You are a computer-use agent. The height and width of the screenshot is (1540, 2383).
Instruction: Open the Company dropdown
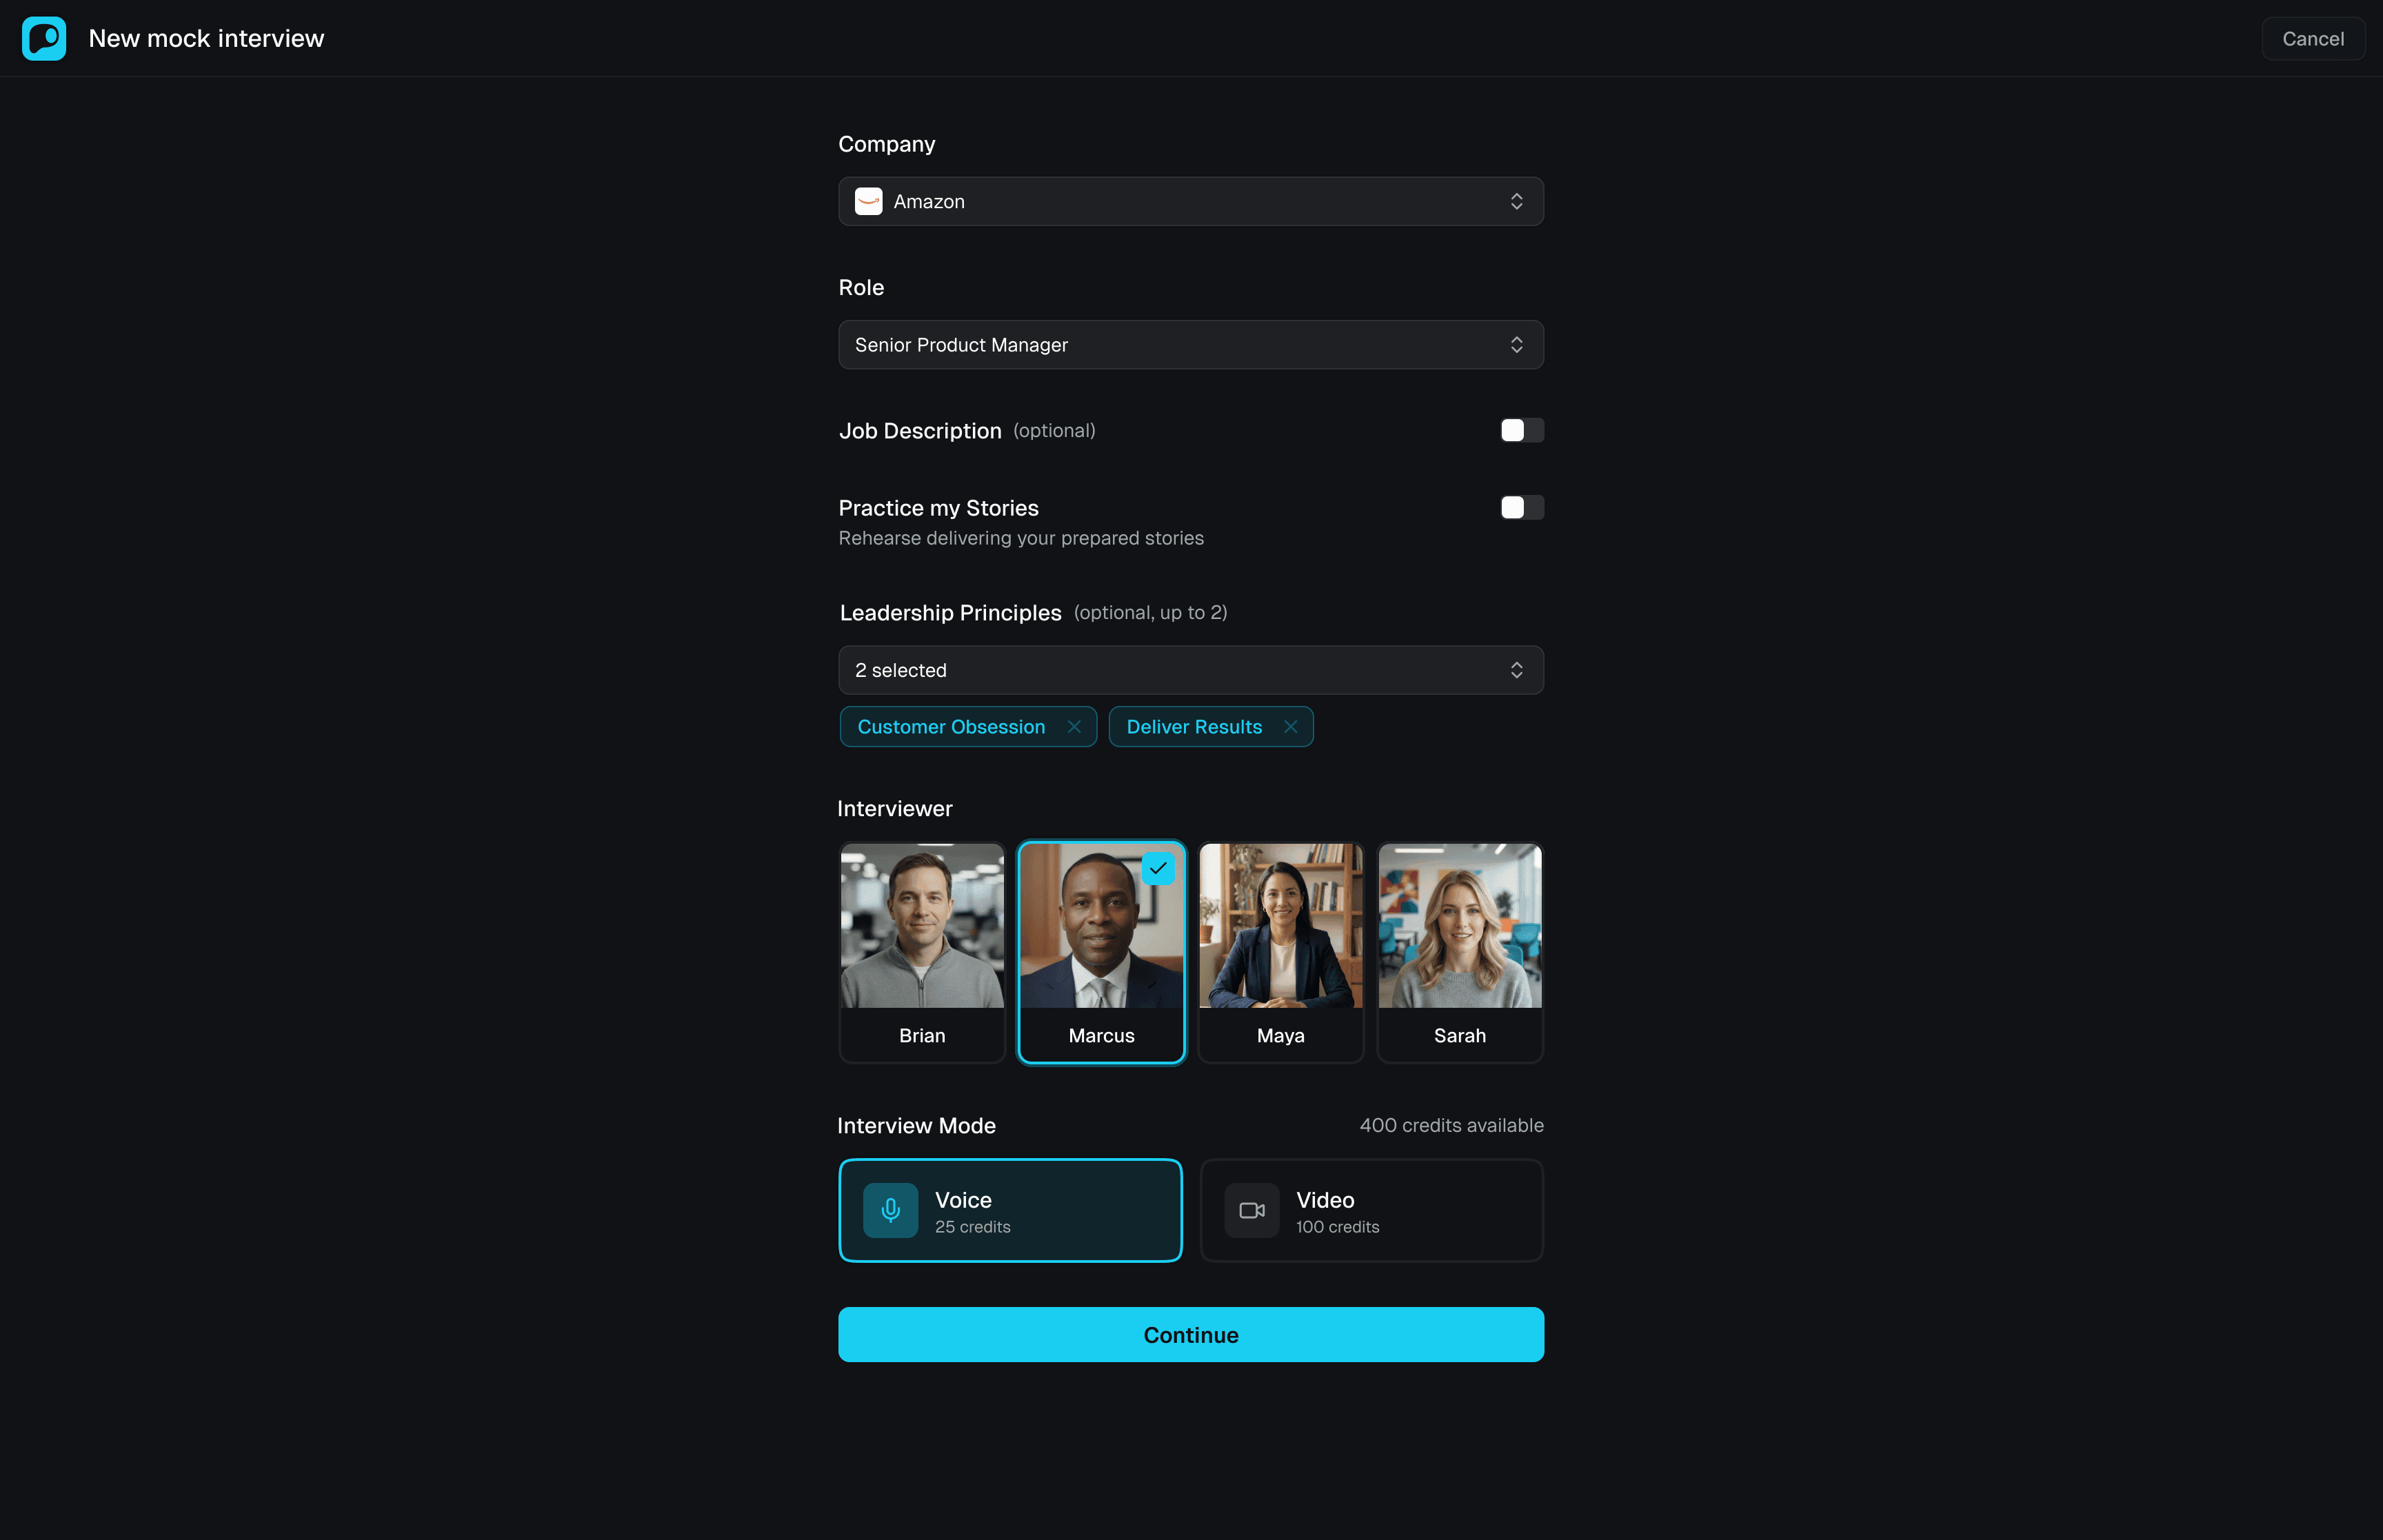point(1190,201)
